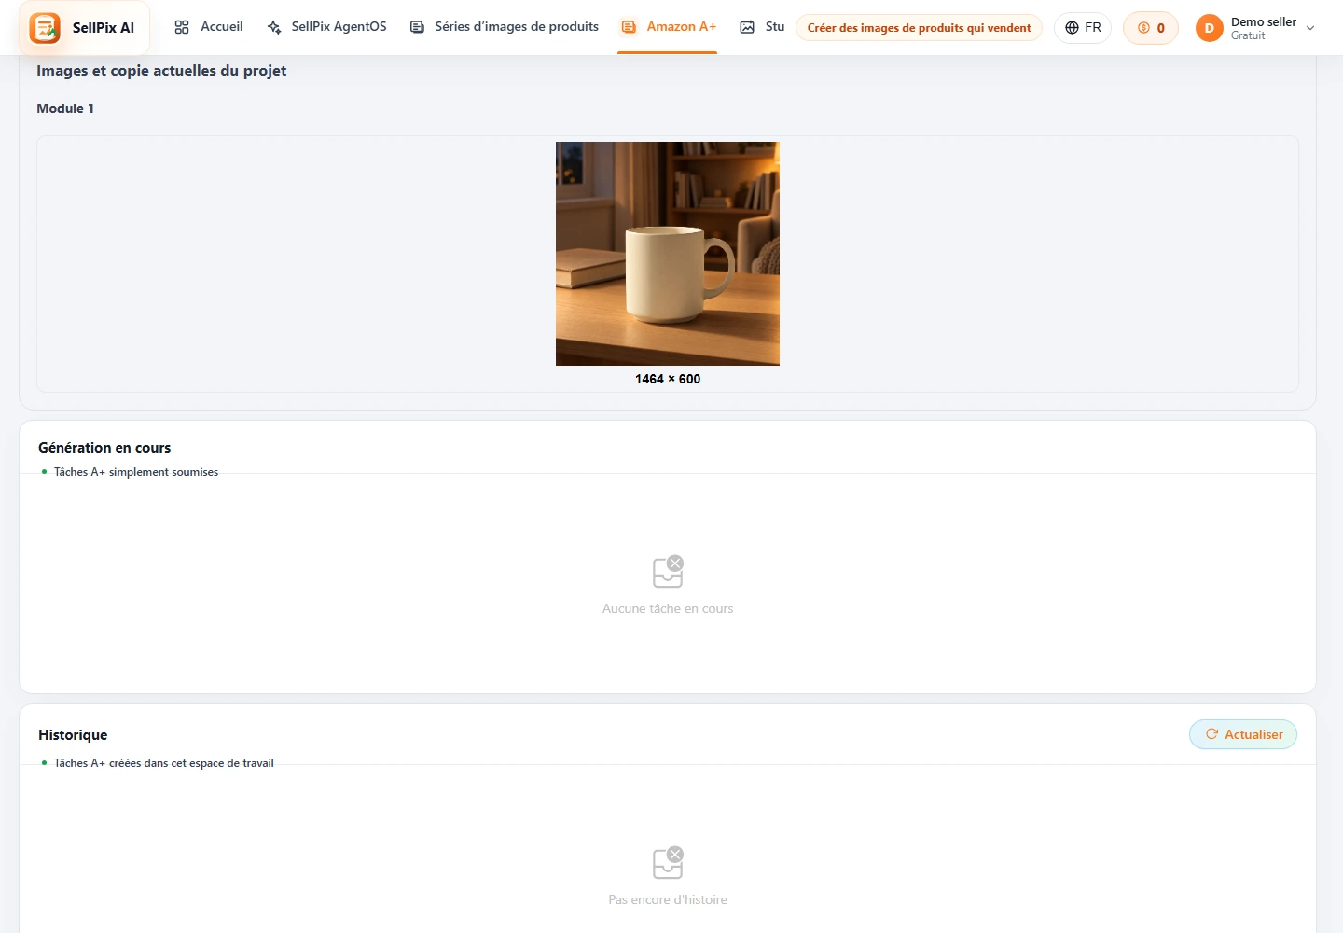This screenshot has width=1343, height=933.
Task: Click the 1464 × 600 dimension label
Action: coord(668,379)
